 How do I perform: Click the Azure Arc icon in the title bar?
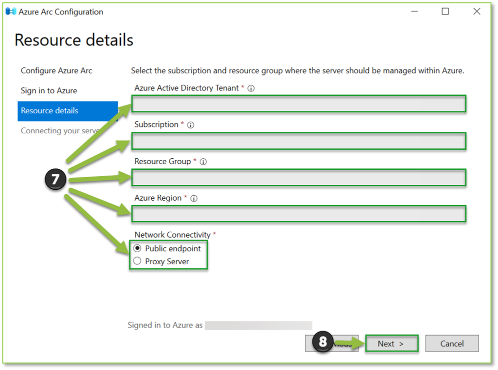[x=10, y=11]
